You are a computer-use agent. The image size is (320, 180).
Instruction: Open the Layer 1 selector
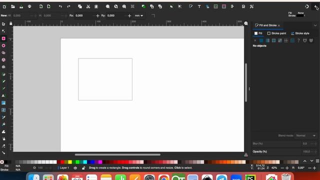(x=64, y=168)
